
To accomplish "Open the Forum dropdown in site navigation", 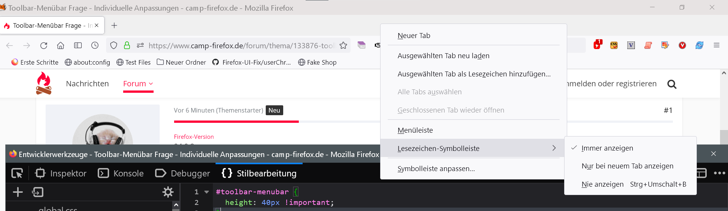I will (138, 84).
